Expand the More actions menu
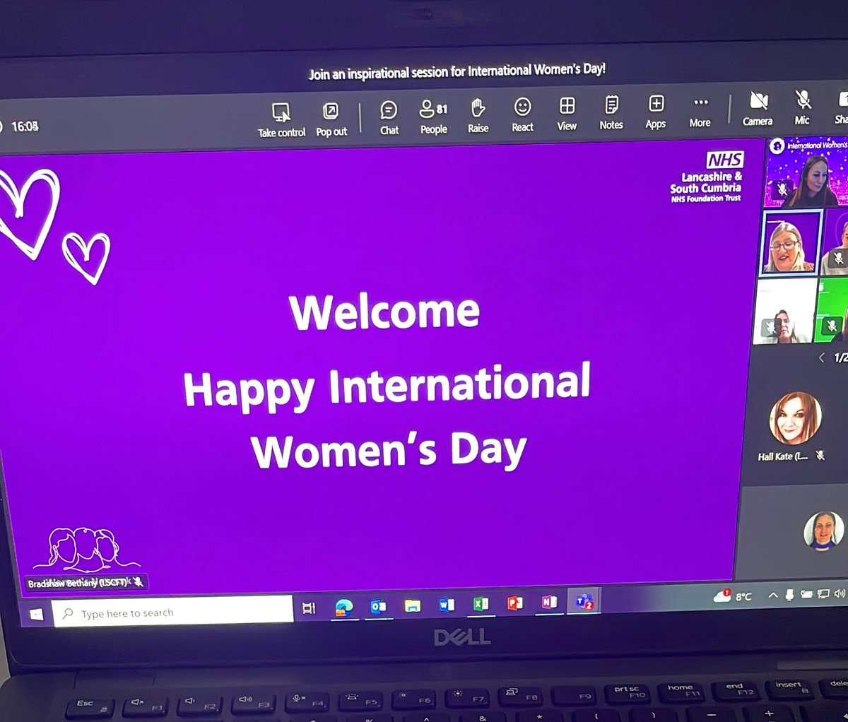848x722 pixels. [x=700, y=111]
